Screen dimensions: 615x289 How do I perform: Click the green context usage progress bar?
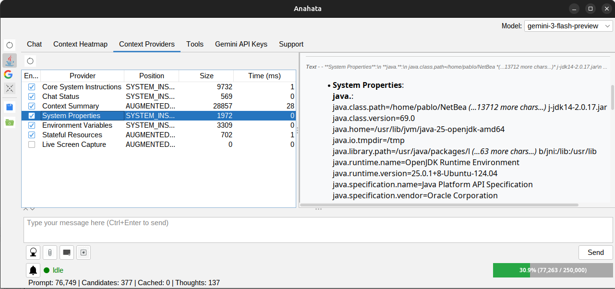[553, 270]
